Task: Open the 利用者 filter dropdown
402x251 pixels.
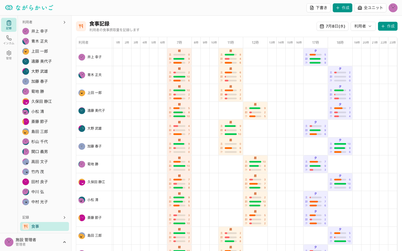Action: click(363, 26)
